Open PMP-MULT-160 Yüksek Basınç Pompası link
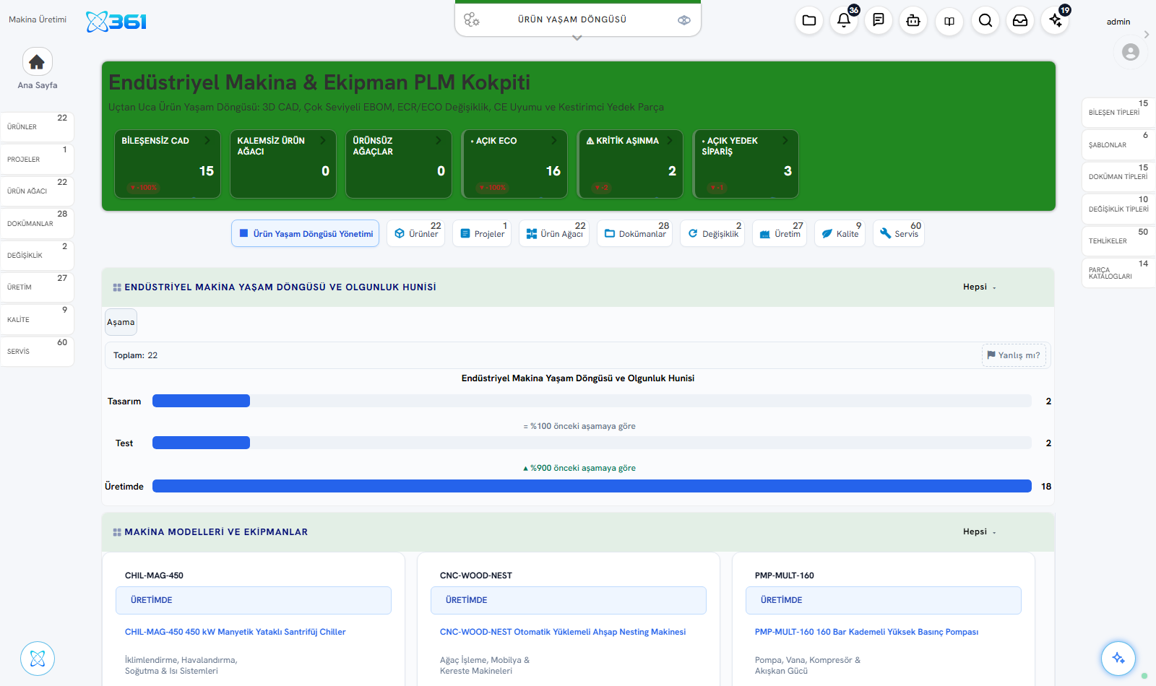 pyautogui.click(x=866, y=632)
